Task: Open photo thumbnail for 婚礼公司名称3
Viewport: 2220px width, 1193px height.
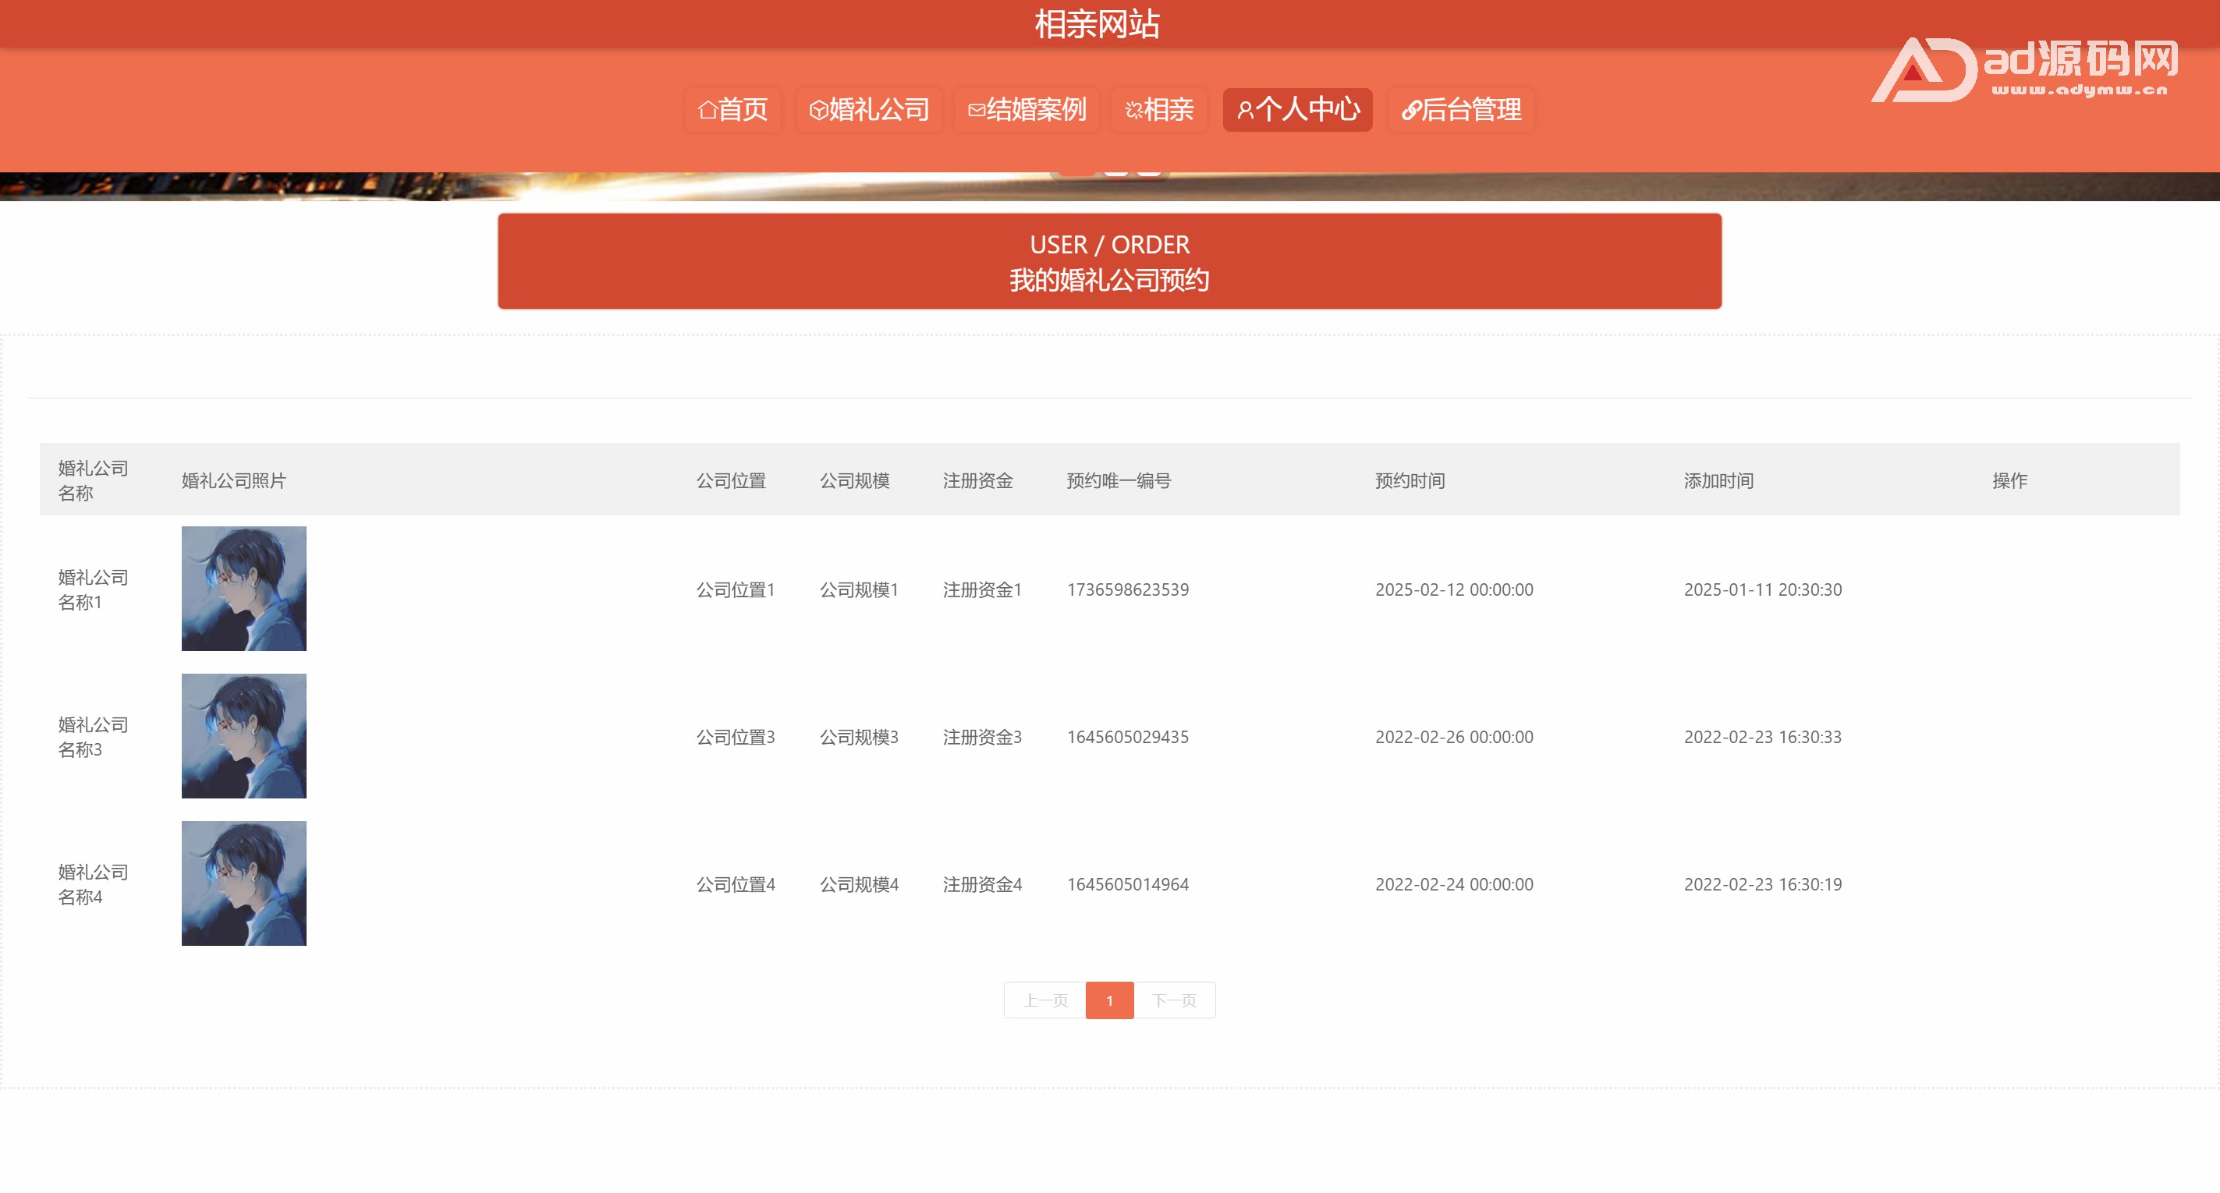Action: pyautogui.click(x=244, y=735)
